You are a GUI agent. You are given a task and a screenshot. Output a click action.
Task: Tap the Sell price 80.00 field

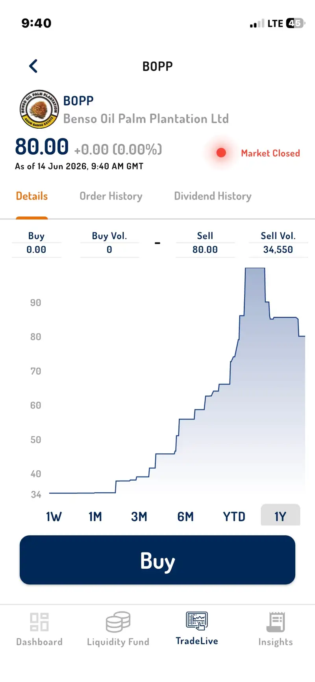coord(205,250)
